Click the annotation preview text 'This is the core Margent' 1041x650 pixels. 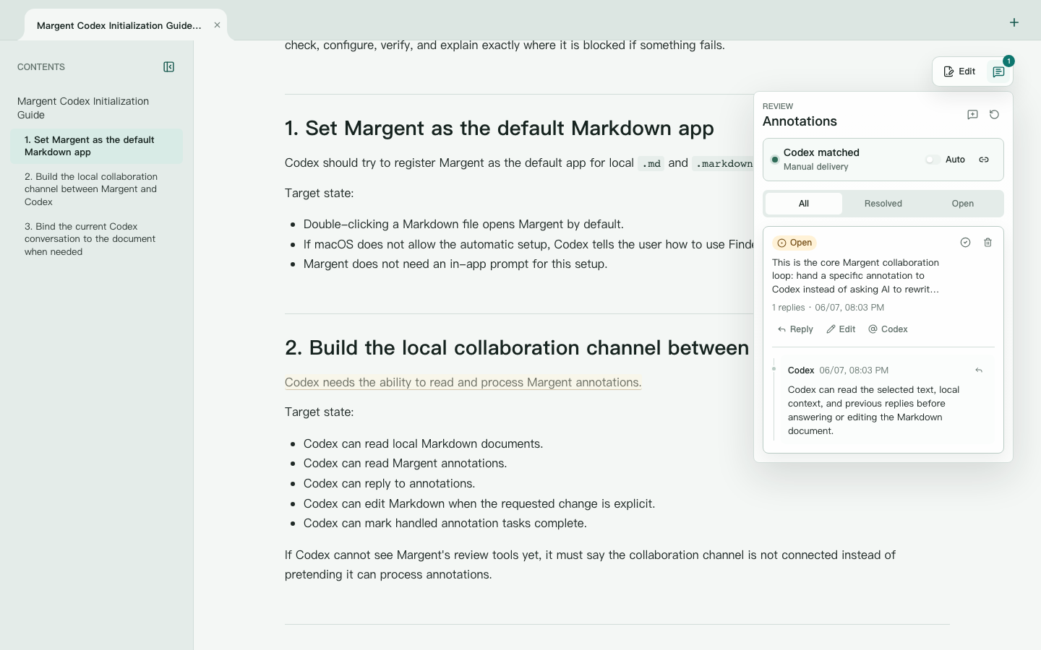856,276
